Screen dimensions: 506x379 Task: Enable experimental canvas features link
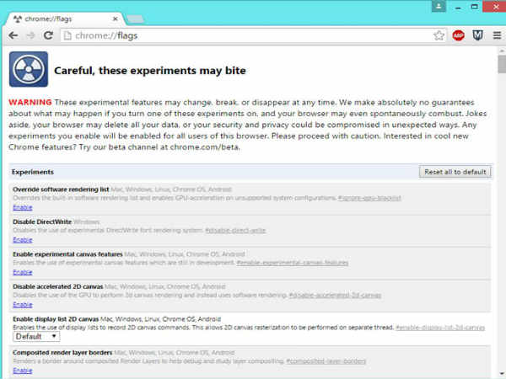click(x=23, y=272)
